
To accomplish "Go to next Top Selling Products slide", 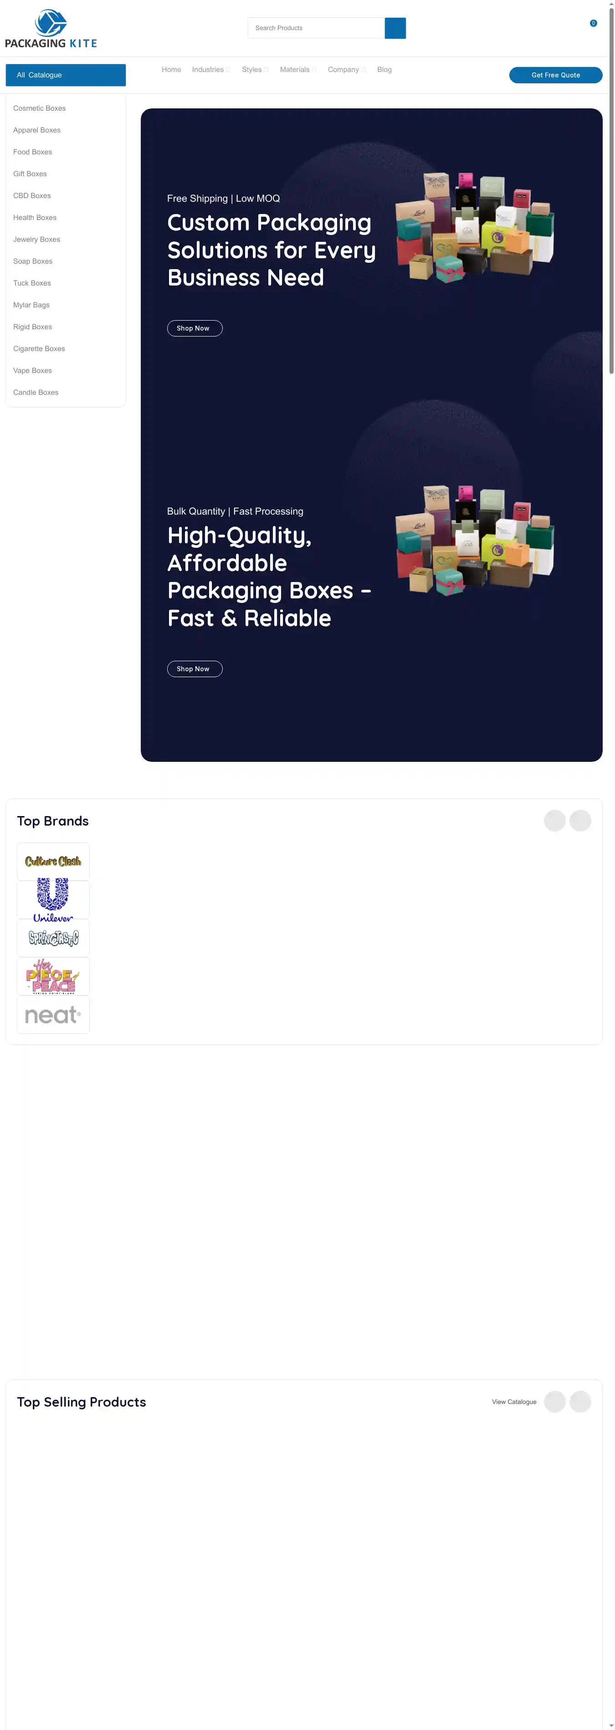I will click(x=580, y=1402).
